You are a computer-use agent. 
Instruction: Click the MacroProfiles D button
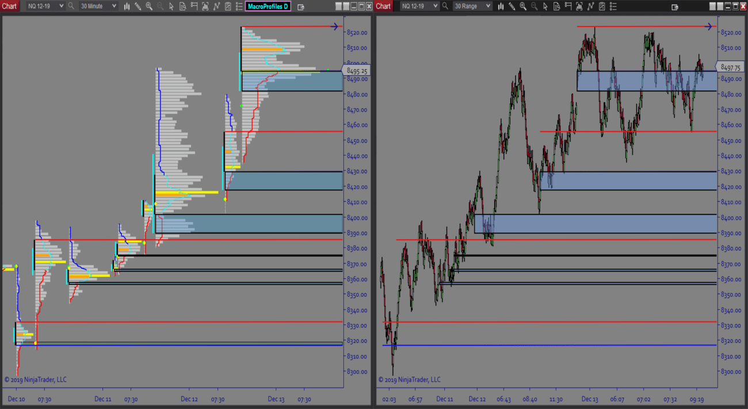[268, 6]
